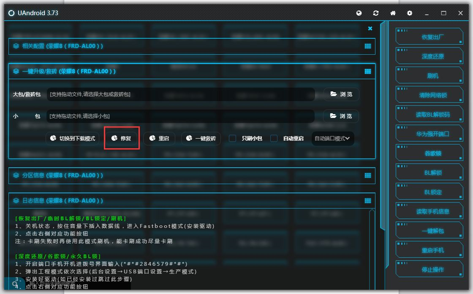
Task: Click grid icon on 一键升级/救砖 panel header
Action: tap(368, 71)
